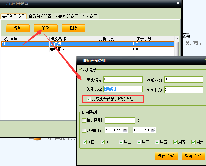
Task: Click the 打折比例 input field in dialog
Action: [183, 90]
